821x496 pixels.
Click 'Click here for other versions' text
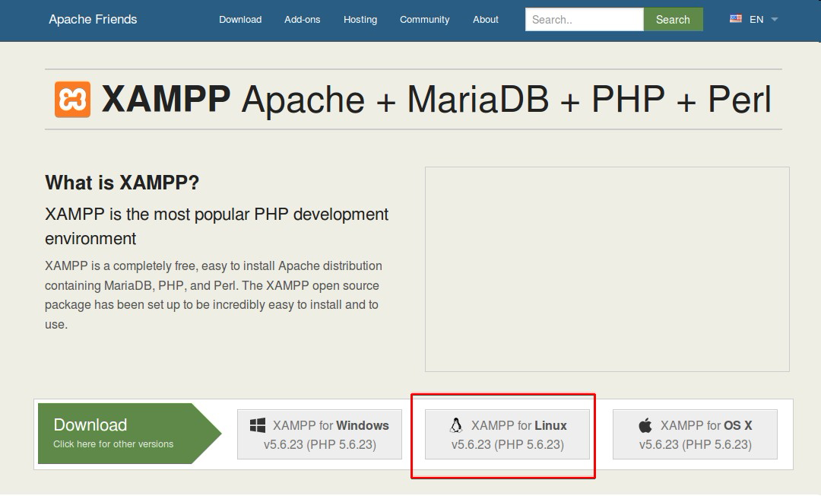click(x=113, y=444)
